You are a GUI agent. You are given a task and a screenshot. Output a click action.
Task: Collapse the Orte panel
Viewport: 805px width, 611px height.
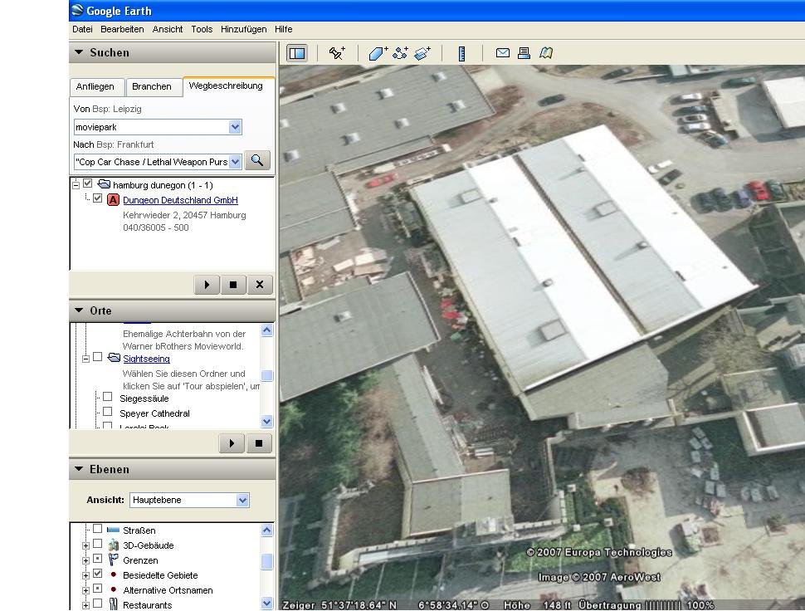pos(79,310)
